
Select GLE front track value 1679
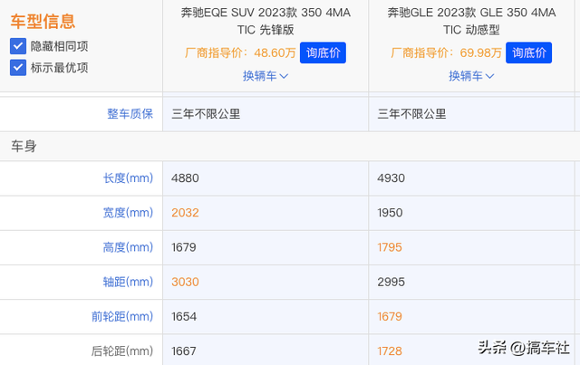(x=390, y=317)
